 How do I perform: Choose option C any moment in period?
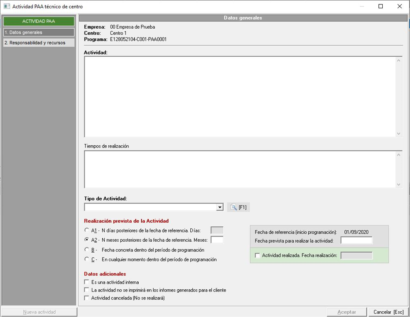86,260
